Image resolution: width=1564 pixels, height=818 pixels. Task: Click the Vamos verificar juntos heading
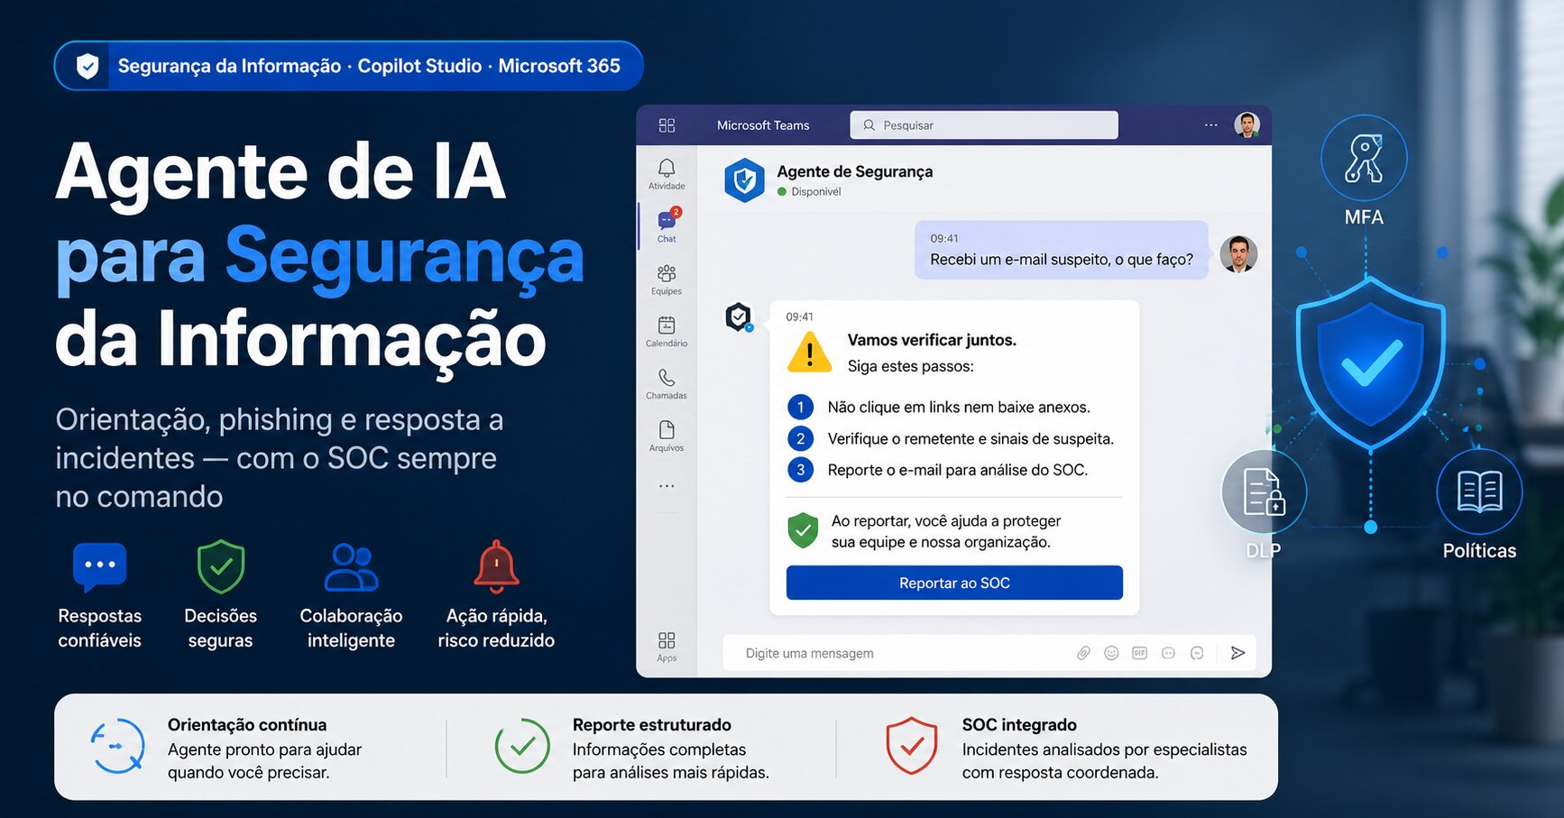pyautogui.click(x=932, y=340)
